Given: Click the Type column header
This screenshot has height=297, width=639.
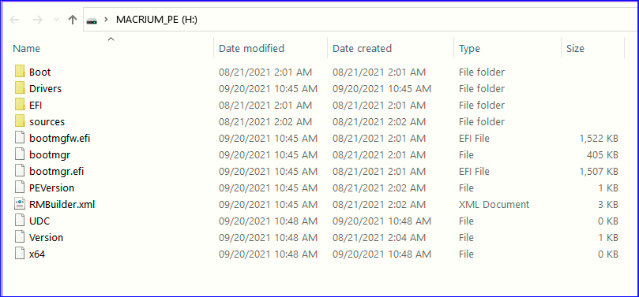Looking at the screenshot, I should (x=469, y=48).
